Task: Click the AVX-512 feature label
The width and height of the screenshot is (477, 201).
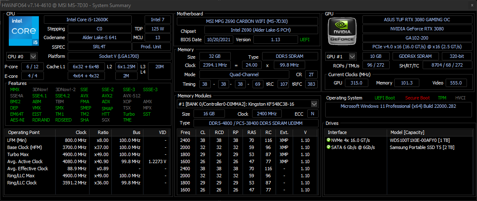Action: pyautogui.click(x=132, y=96)
